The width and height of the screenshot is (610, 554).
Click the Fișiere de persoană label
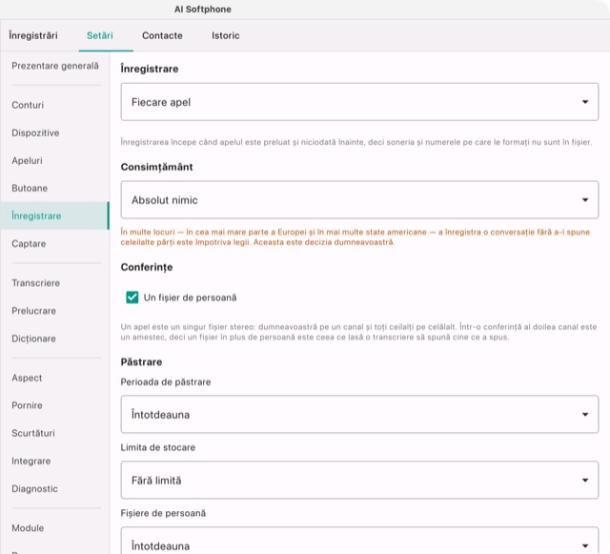(163, 513)
